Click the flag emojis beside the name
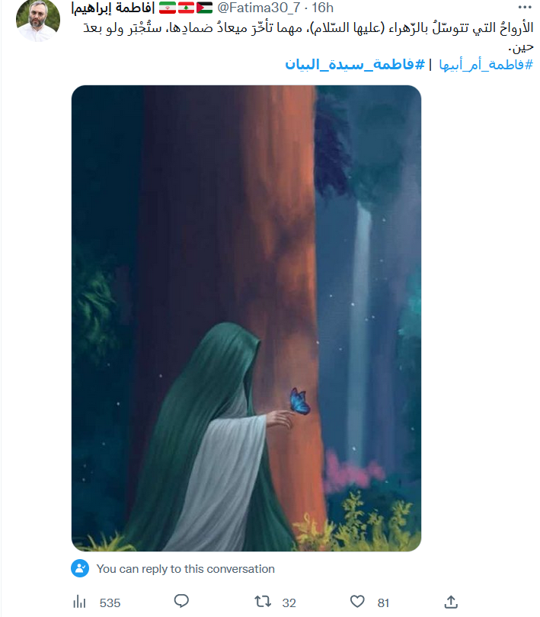Viewport: 540px width, 617px height. [186, 8]
